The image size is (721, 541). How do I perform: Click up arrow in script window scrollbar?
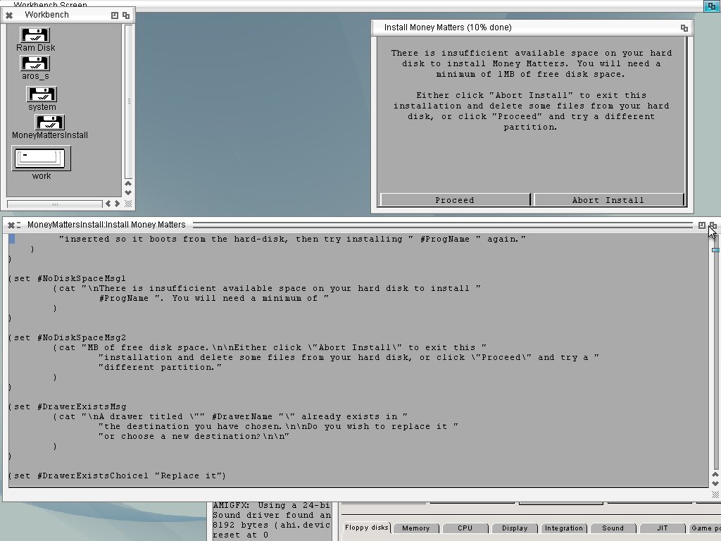(x=715, y=474)
